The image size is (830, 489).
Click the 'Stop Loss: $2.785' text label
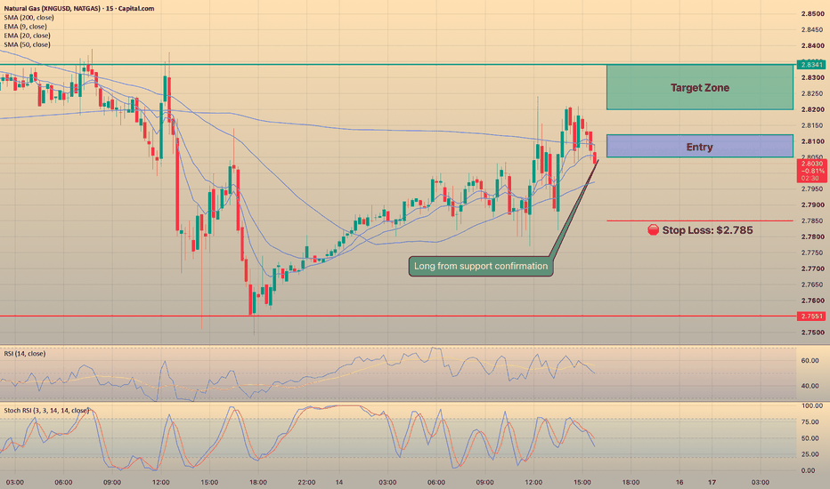707,230
